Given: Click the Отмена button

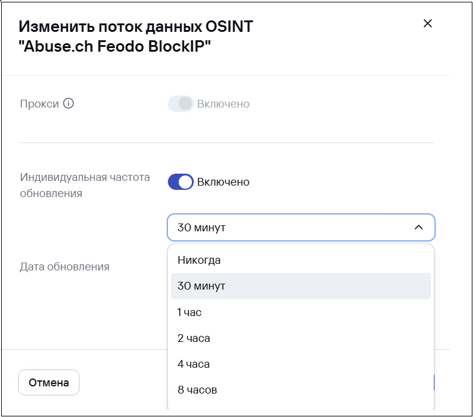Looking at the screenshot, I should tap(49, 382).
